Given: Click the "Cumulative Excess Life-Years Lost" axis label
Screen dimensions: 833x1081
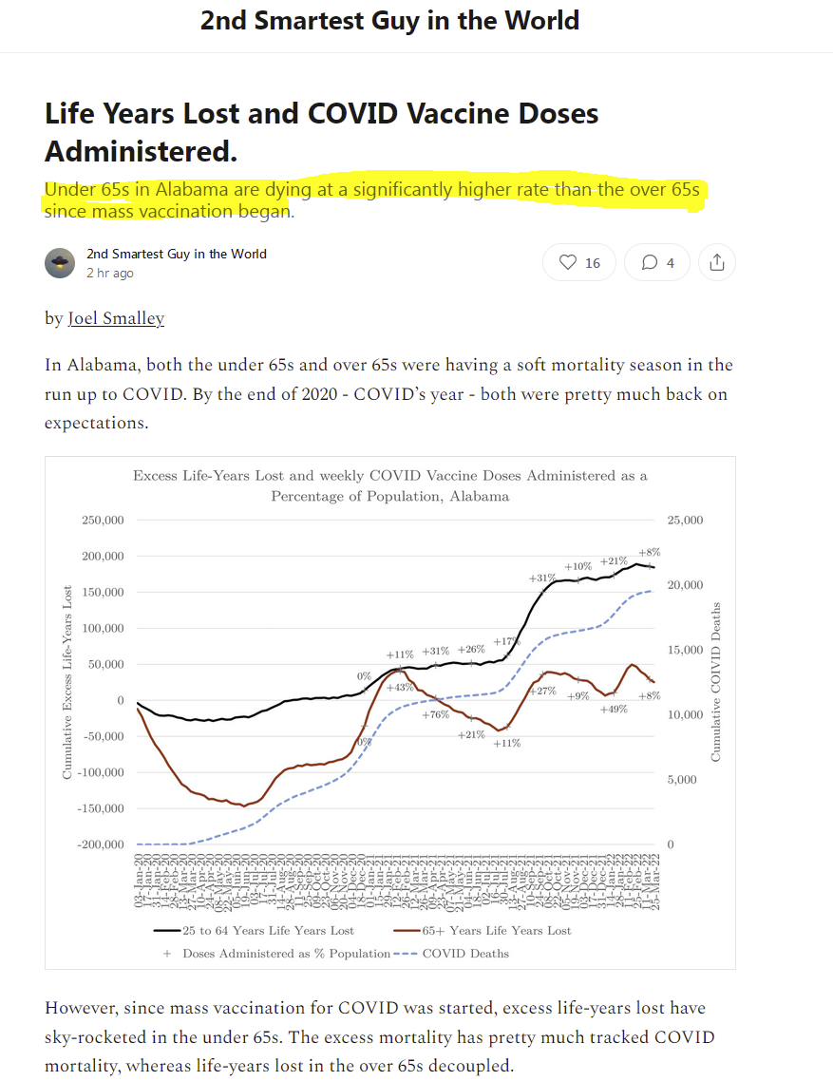Looking at the screenshot, I should coord(67,682).
